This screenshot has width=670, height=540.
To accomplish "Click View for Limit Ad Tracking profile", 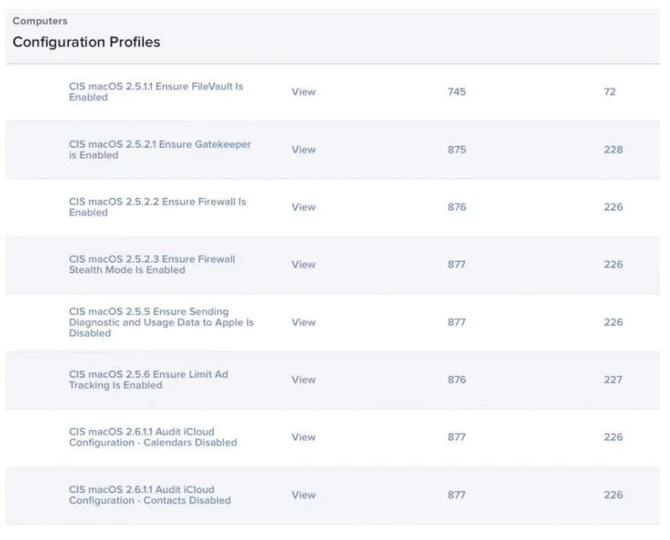I will (304, 380).
